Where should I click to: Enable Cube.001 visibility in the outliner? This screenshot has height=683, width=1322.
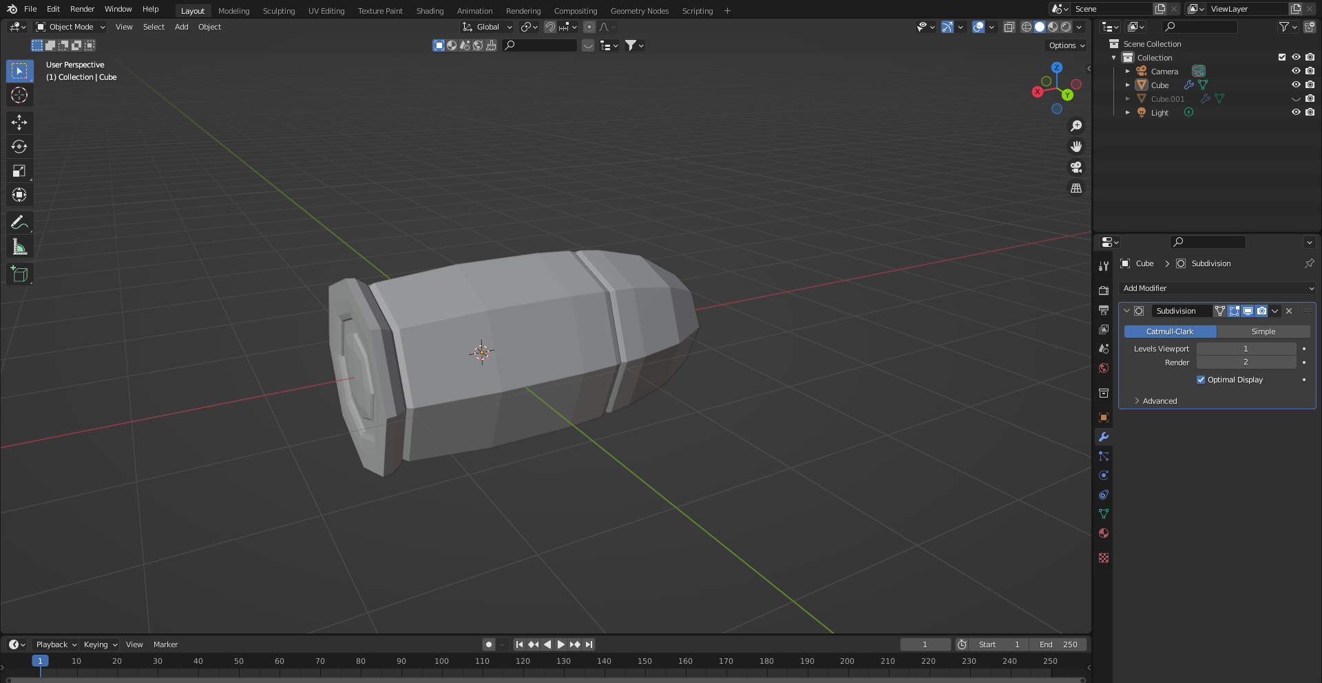1297,98
